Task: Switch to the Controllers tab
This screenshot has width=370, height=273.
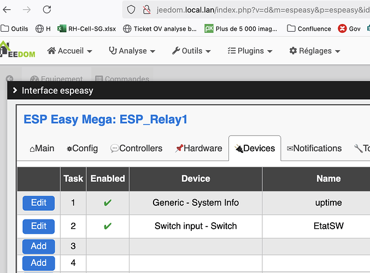Action: click(136, 149)
